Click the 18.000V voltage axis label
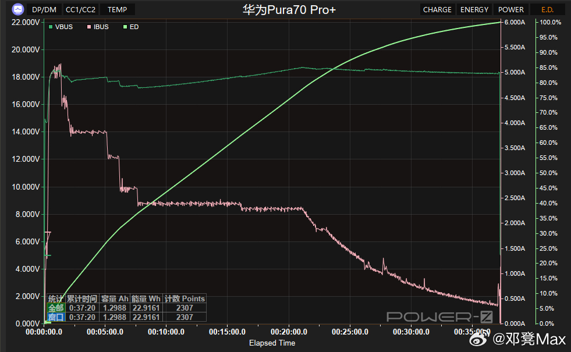This screenshot has height=352, width=571. tap(26, 77)
